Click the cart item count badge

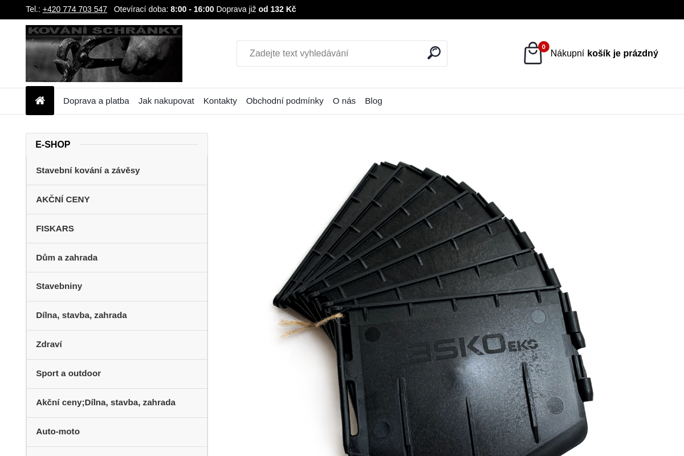544,47
